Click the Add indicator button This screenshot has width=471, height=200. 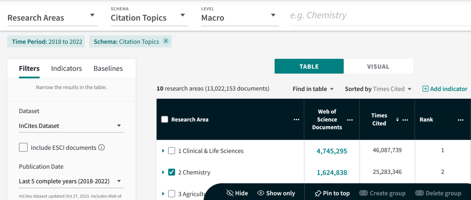point(445,89)
